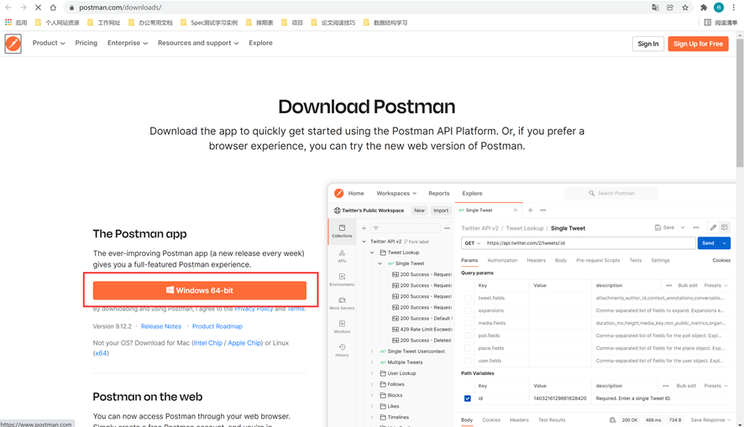Open the 数据结构学习 bookmark folder
This screenshot has height=427, width=744.
[385, 23]
